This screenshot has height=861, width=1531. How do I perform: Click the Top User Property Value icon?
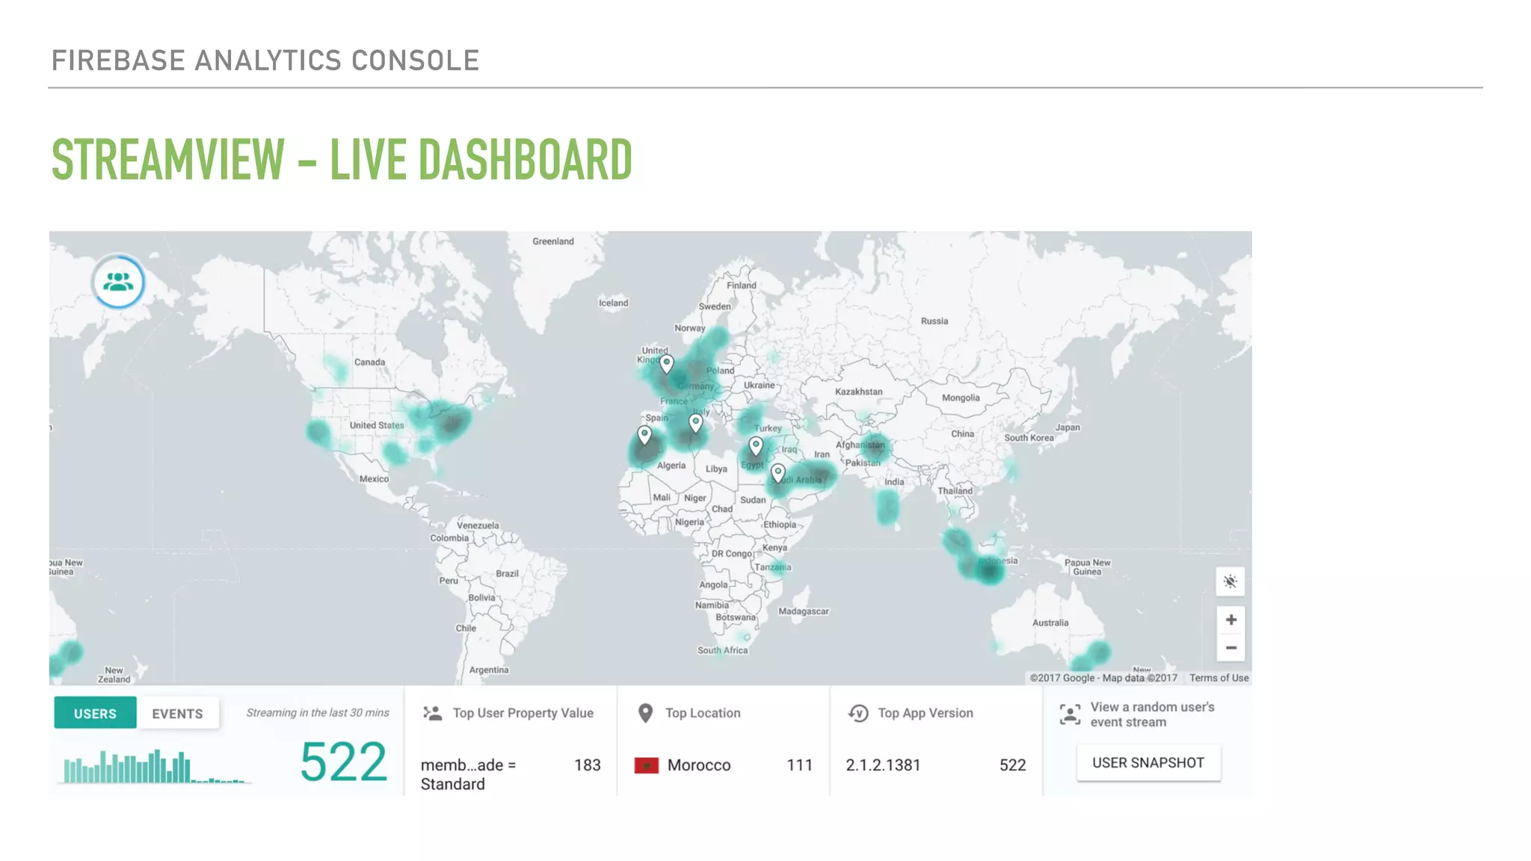(x=433, y=713)
